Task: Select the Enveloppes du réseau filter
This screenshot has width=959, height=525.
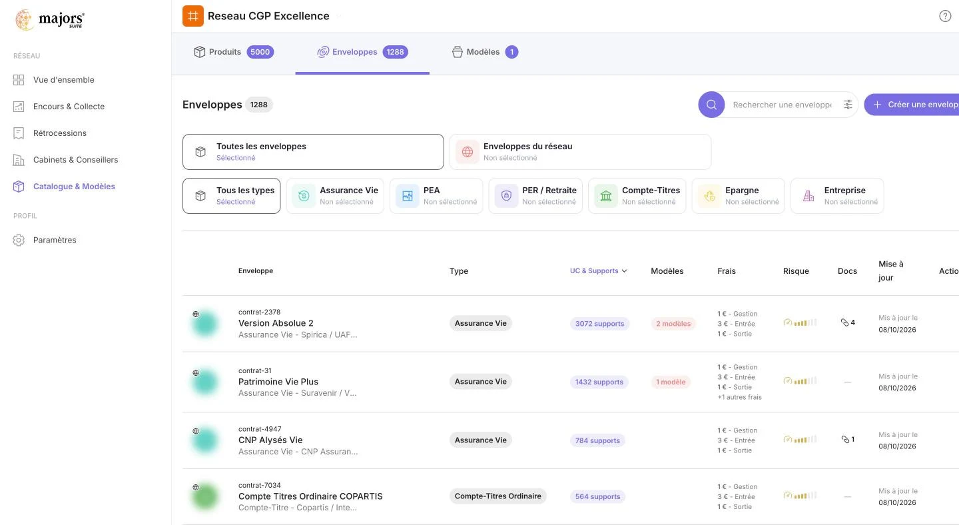Action: pyautogui.click(x=580, y=152)
